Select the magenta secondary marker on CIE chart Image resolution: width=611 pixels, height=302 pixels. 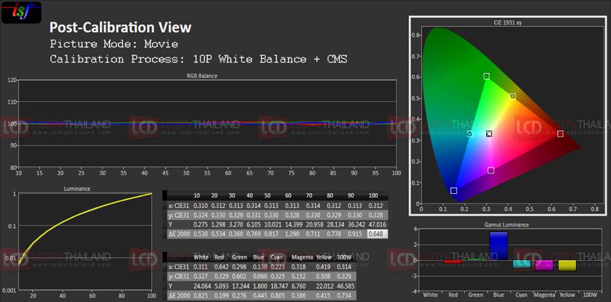tap(491, 170)
